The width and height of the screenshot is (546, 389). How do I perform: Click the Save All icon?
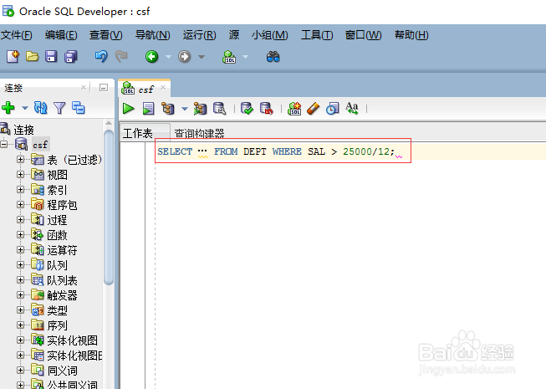click(x=71, y=56)
